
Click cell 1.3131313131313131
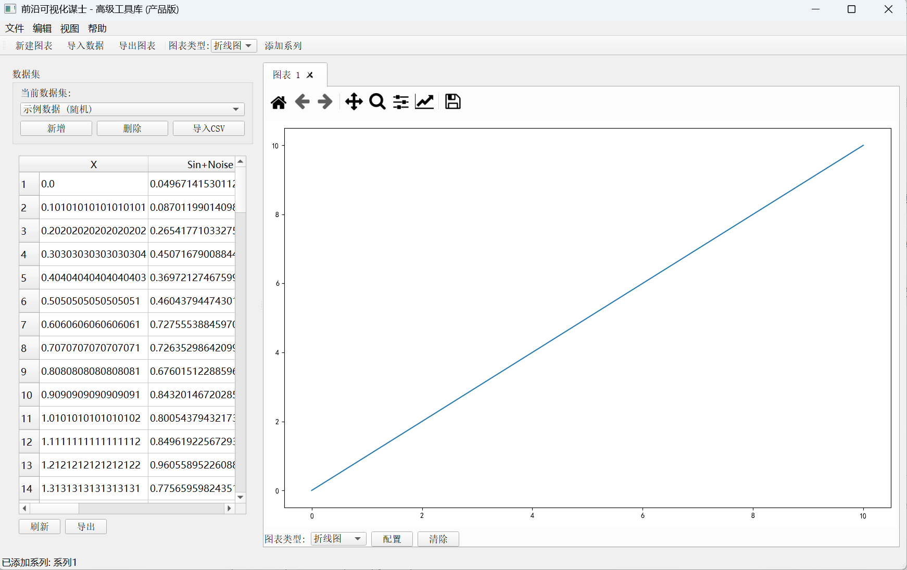(94, 489)
